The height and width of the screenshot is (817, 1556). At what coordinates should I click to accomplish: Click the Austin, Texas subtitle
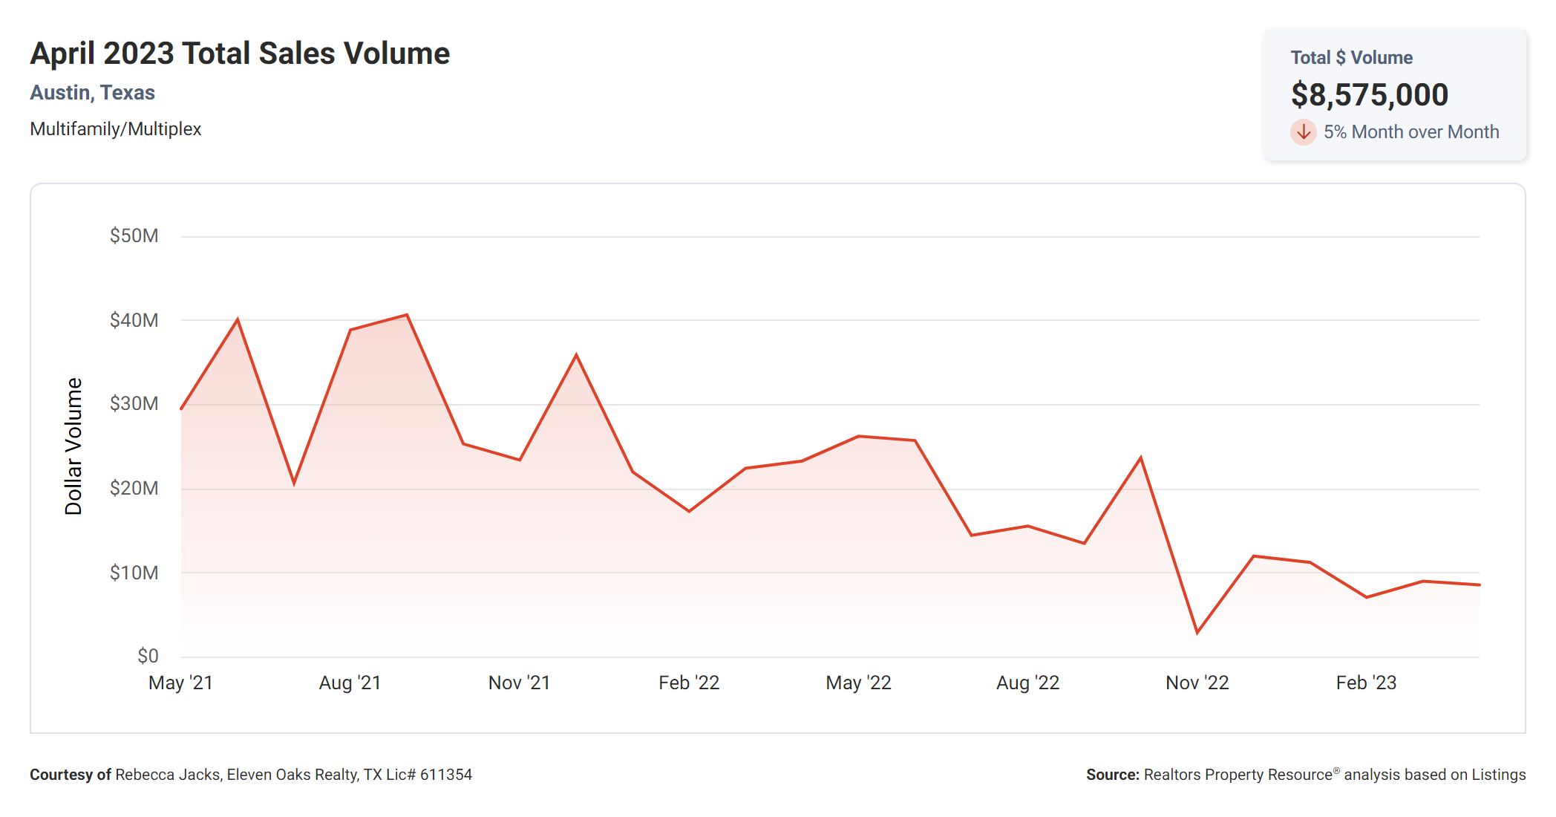click(x=92, y=93)
